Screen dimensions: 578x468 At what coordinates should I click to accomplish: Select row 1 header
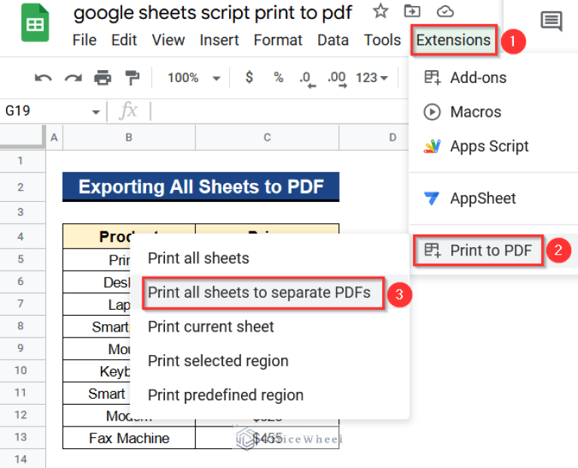22,161
